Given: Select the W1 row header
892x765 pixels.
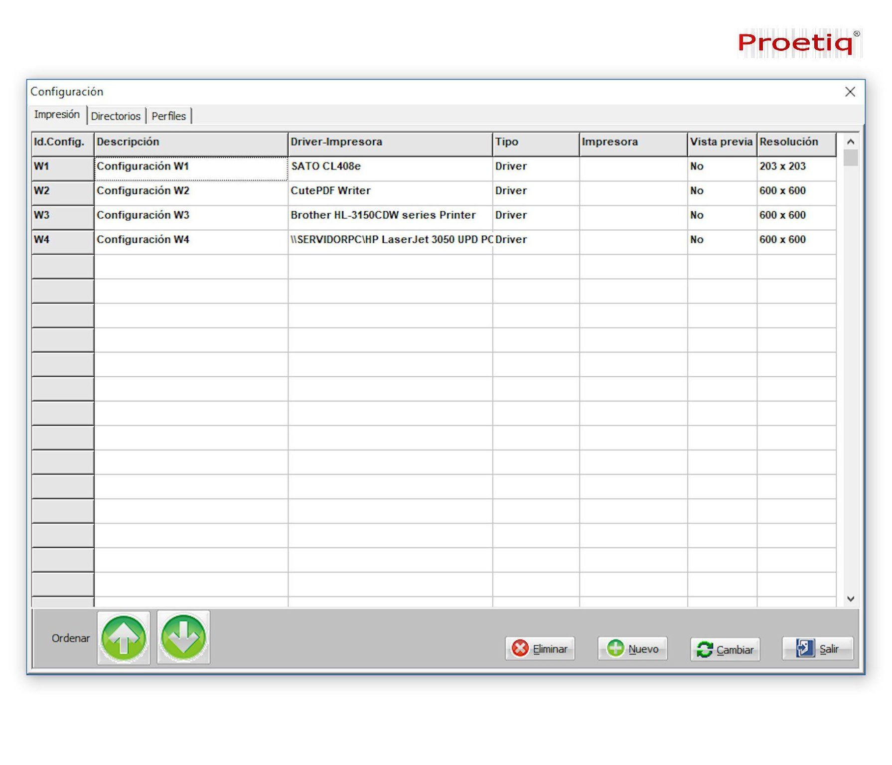Looking at the screenshot, I should pos(62,167).
